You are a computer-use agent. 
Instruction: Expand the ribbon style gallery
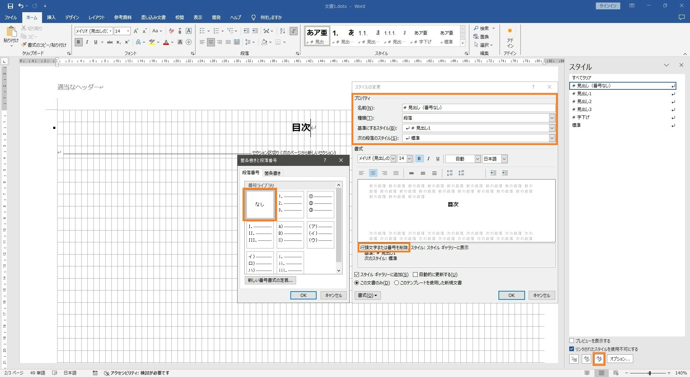463,43
